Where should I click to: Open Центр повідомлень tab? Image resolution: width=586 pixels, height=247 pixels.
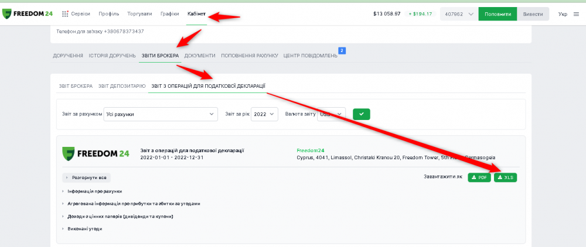[x=310, y=56]
